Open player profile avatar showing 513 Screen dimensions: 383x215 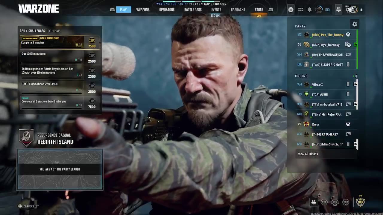coord(319,10)
